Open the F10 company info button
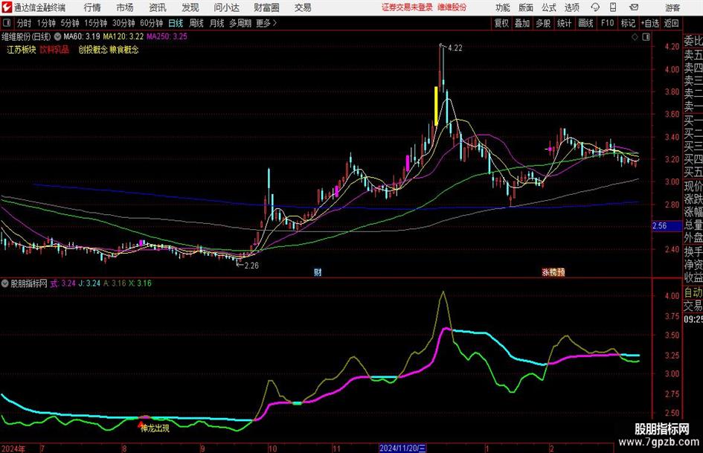This screenshot has width=703, height=453. 607,23
